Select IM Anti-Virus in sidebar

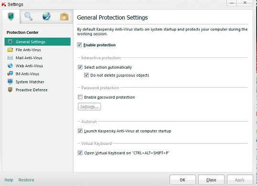tap(38, 74)
